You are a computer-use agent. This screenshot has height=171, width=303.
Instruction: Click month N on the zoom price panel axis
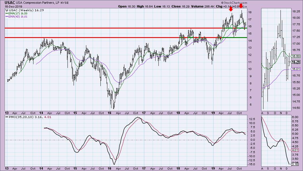pos(281,113)
